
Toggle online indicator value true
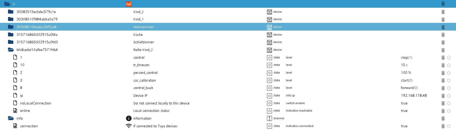click(x=404, y=111)
